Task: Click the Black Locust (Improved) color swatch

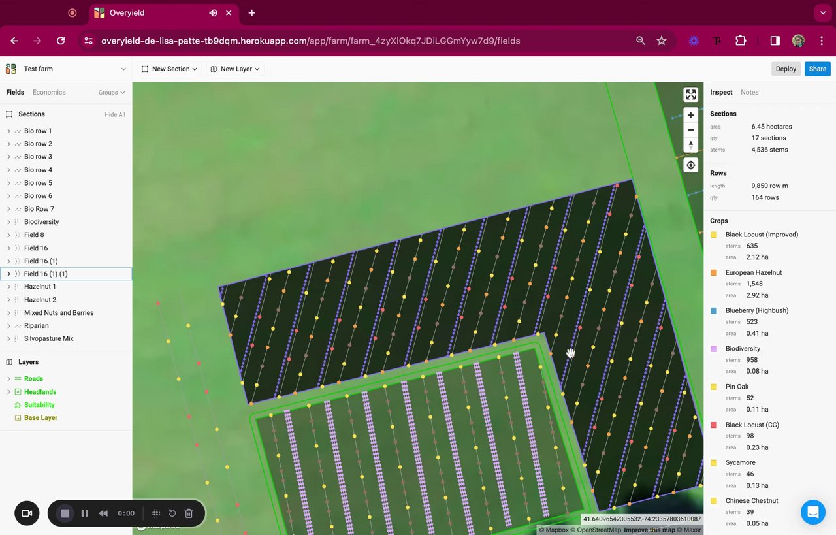Action: pyautogui.click(x=714, y=235)
